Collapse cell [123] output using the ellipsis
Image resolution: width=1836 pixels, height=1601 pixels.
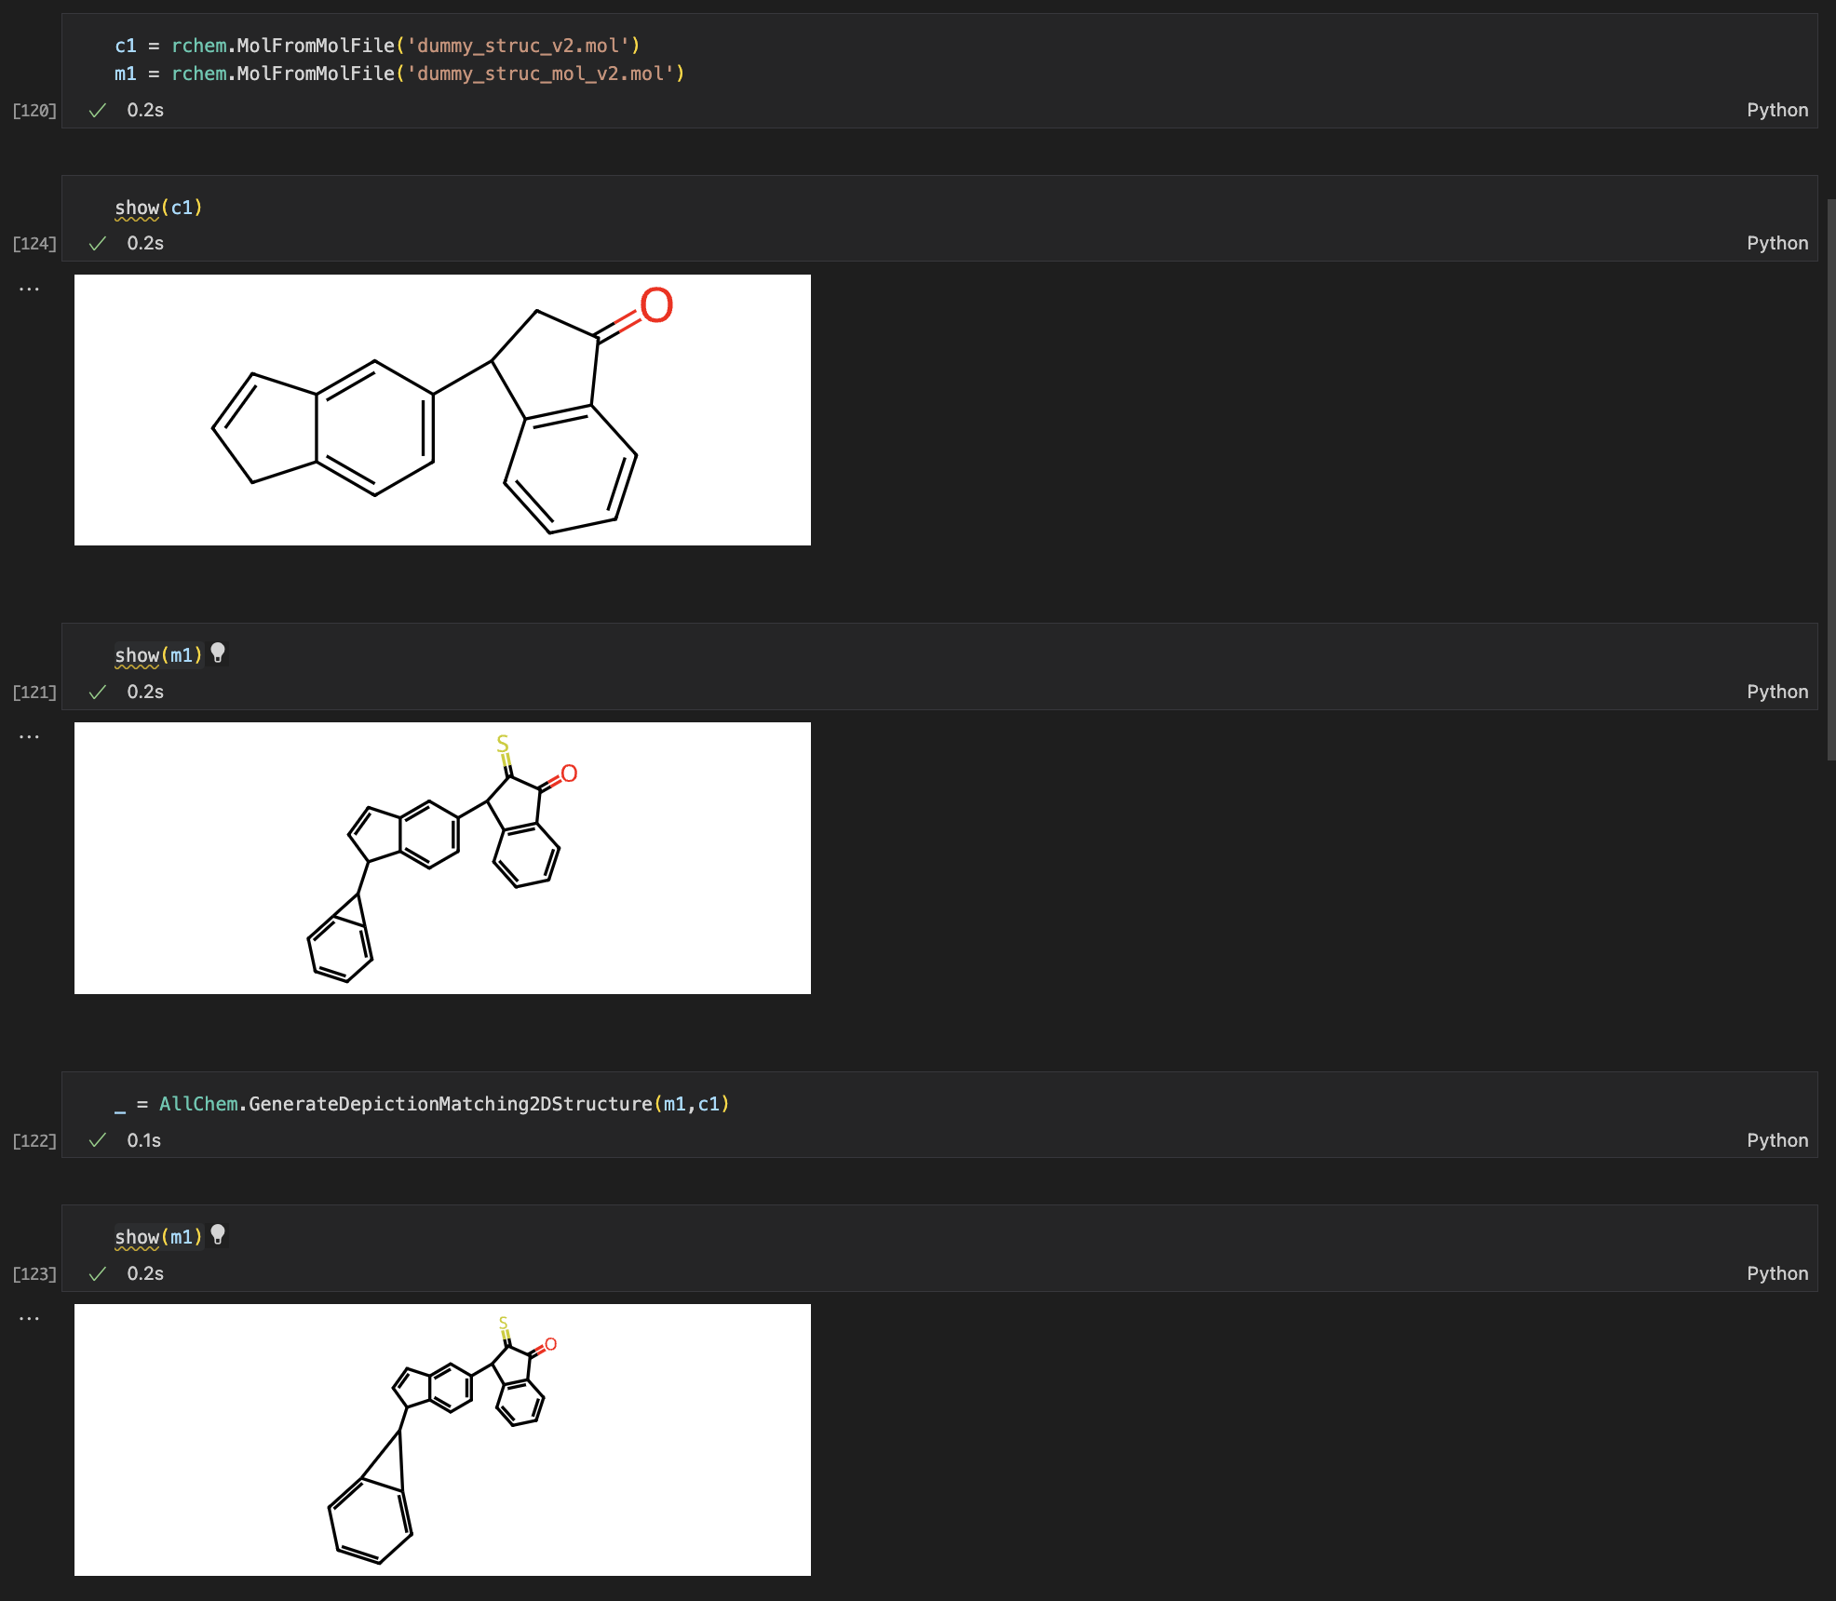pyautogui.click(x=29, y=1317)
